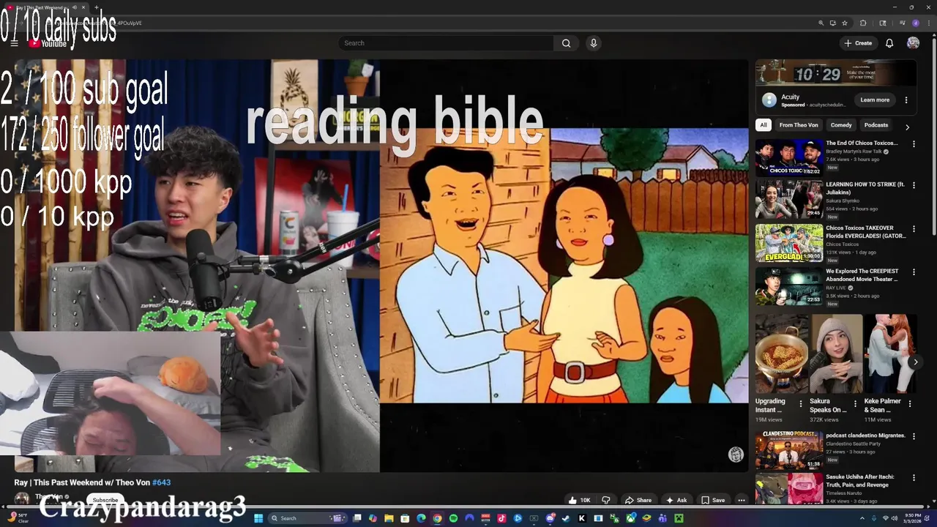Open podcast clandestino Migrantes video
Viewport: 937px width, 527px height.
[865, 436]
